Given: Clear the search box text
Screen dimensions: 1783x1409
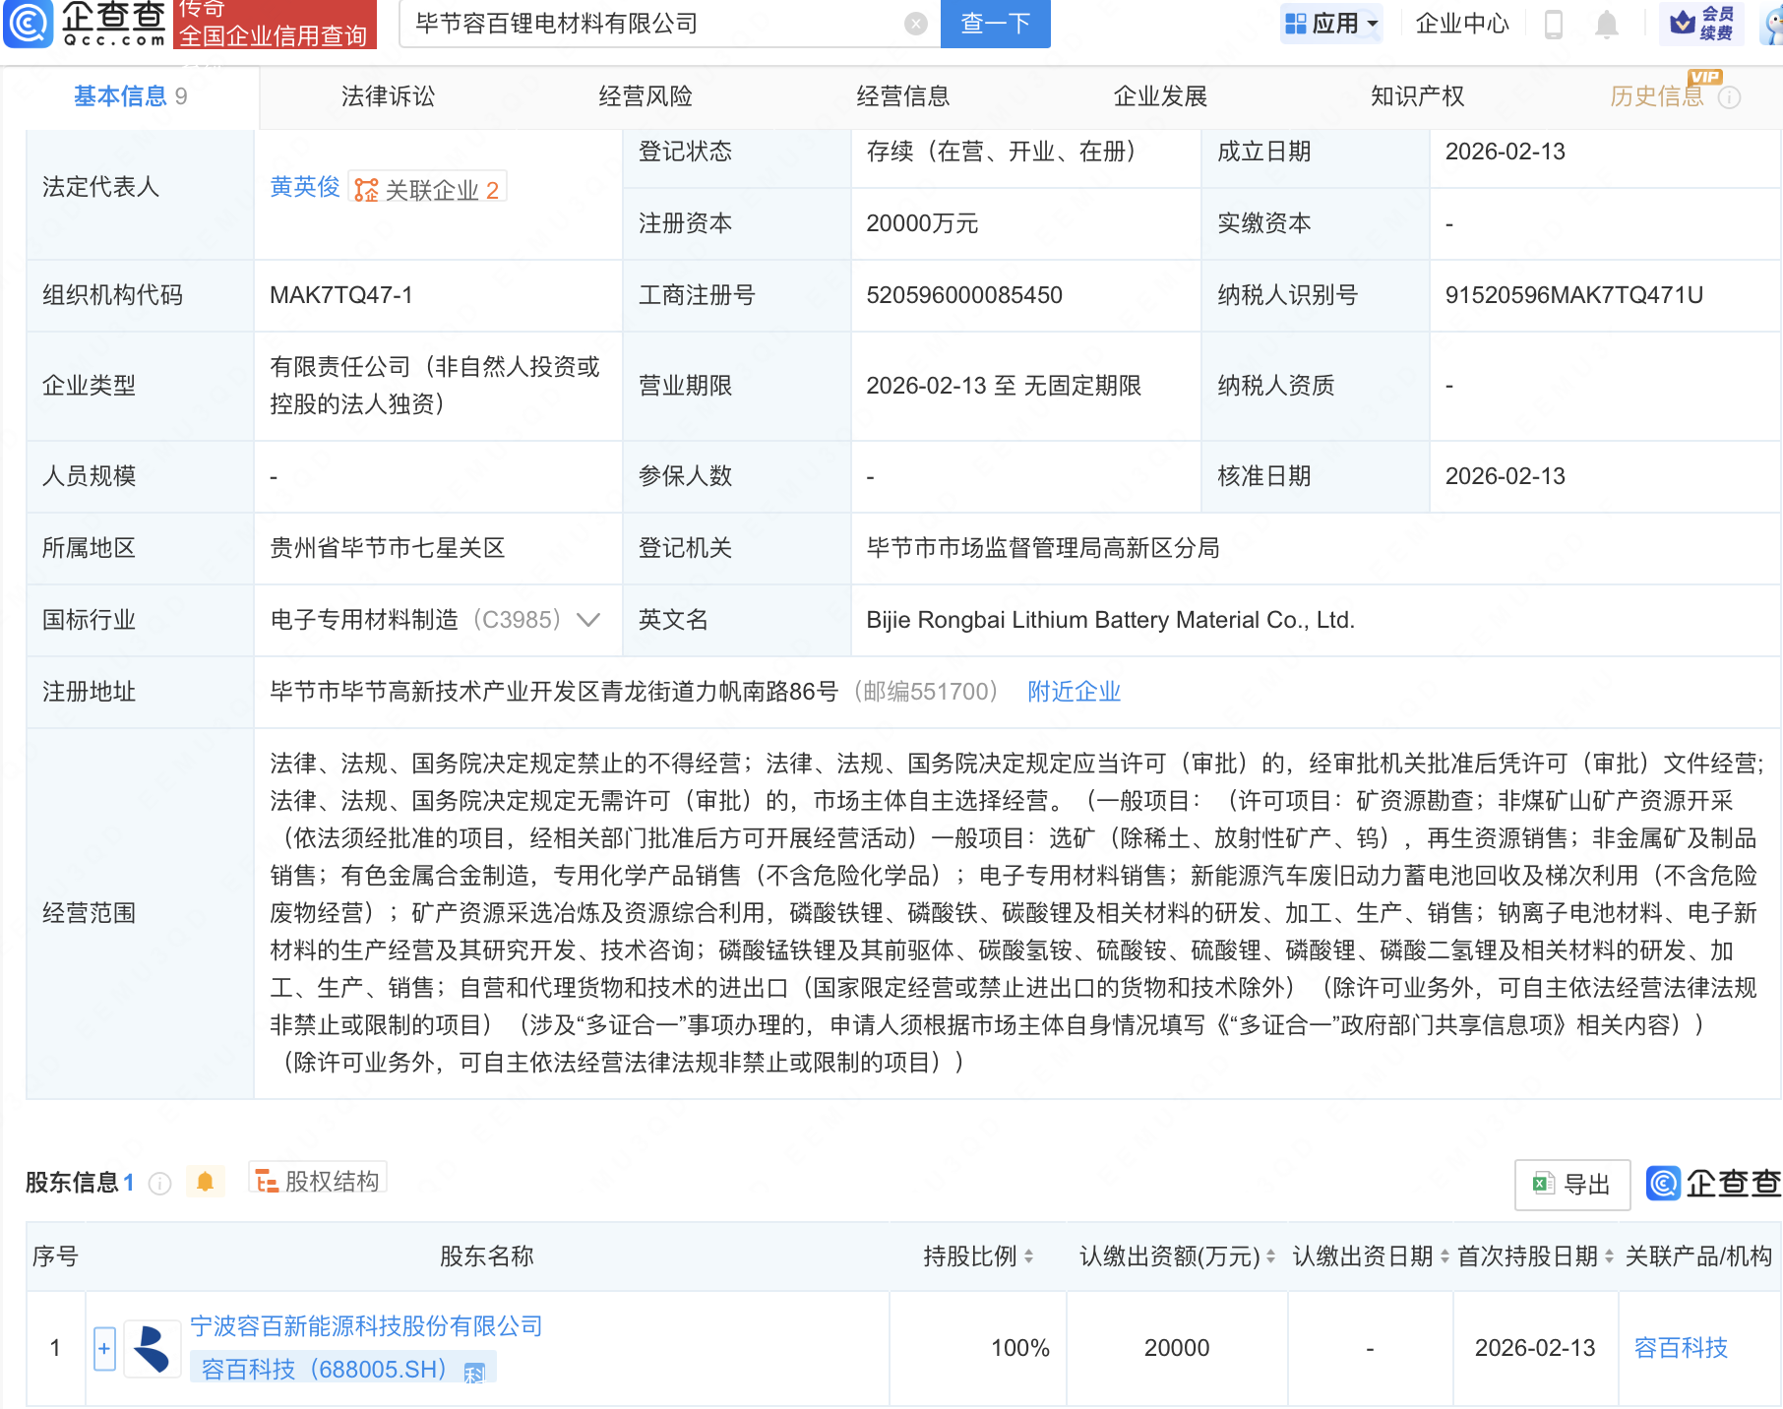Looking at the screenshot, I should tap(915, 24).
